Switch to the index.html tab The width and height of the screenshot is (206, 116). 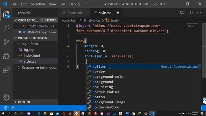(74, 13)
